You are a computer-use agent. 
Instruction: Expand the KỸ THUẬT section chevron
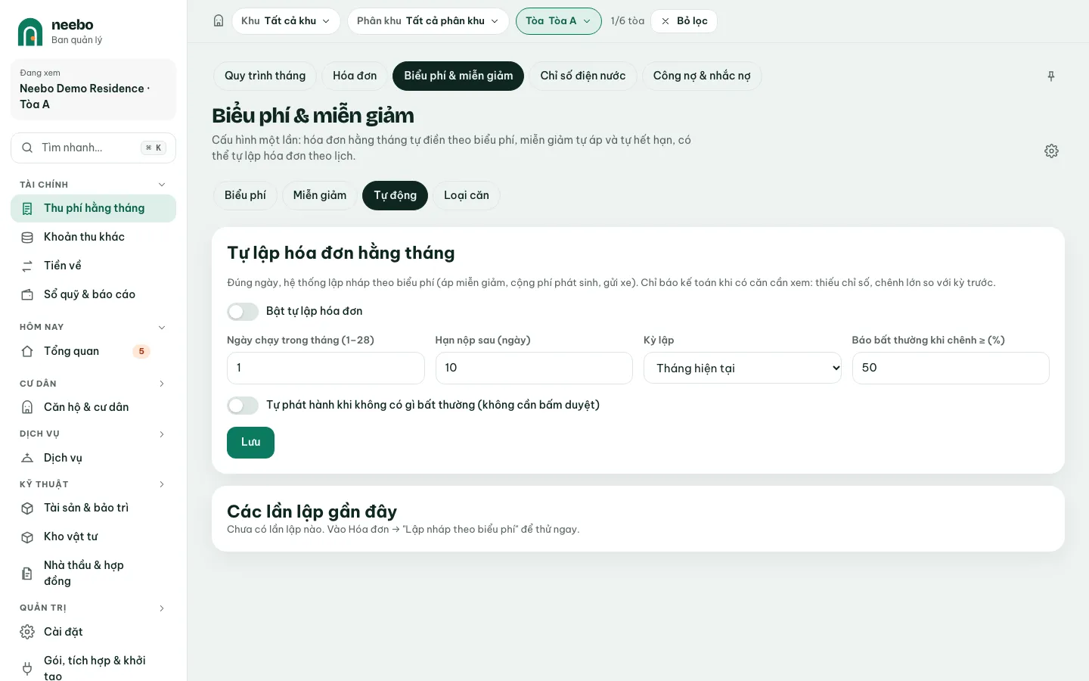pos(161,484)
